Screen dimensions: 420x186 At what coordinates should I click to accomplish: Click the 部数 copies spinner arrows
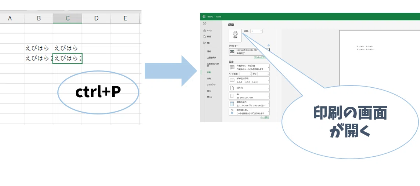point(261,31)
